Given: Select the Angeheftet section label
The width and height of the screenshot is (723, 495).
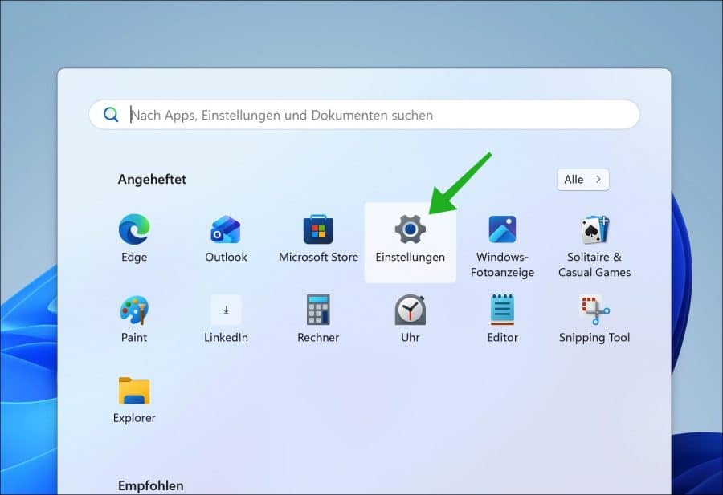Looking at the screenshot, I should click(x=152, y=179).
